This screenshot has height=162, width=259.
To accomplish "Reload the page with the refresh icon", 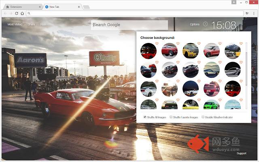I will (x=16, y=13).
